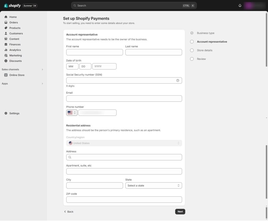
Task: Click the Social Security number field
Action: pyautogui.click(x=124, y=81)
